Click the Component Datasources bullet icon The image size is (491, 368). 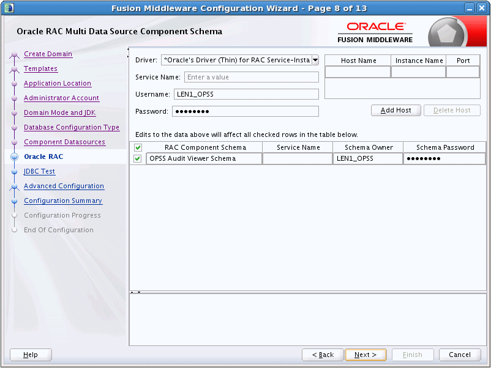15,142
